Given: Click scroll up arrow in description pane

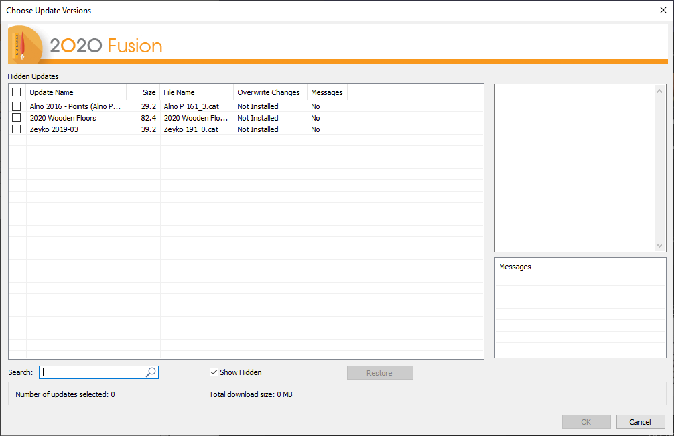Looking at the screenshot, I should click(659, 91).
